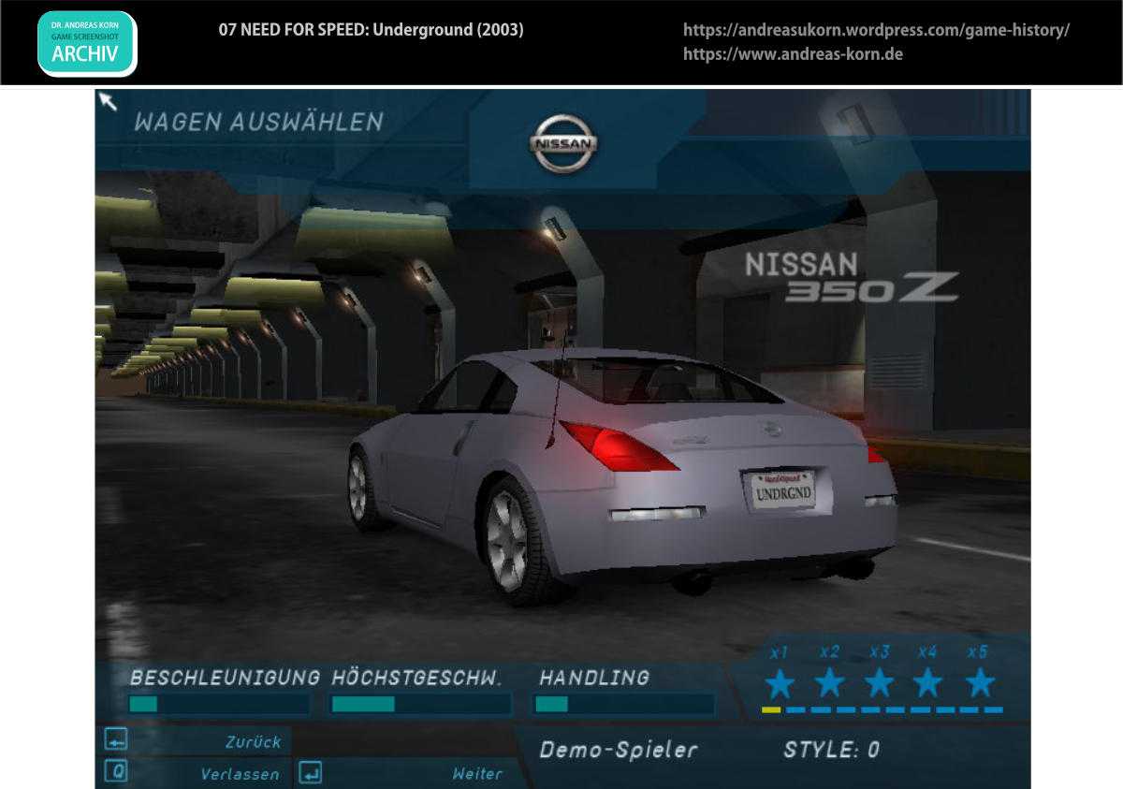Click the Zurück back-arrow key icon
Viewport: 1123px width, 789px height.
115,740
